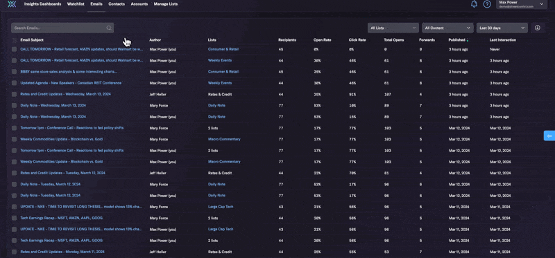Image resolution: width=555 pixels, height=258 pixels.
Task: Sort by Click Rate column
Action: coord(357,40)
